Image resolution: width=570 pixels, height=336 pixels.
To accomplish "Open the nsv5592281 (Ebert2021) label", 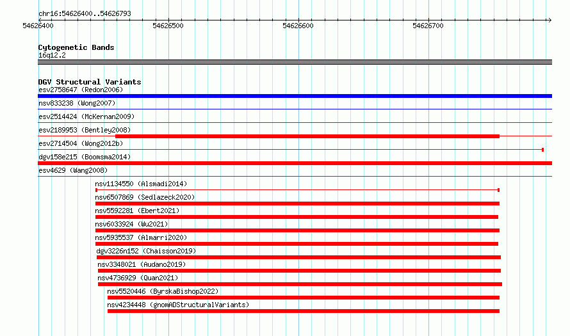I will click(x=138, y=211).
